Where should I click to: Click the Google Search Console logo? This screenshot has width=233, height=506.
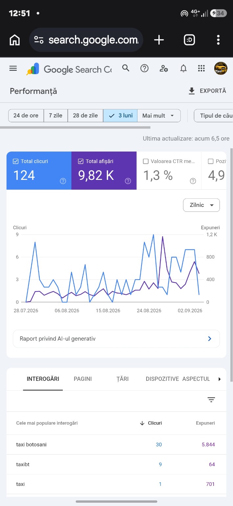tap(69, 69)
